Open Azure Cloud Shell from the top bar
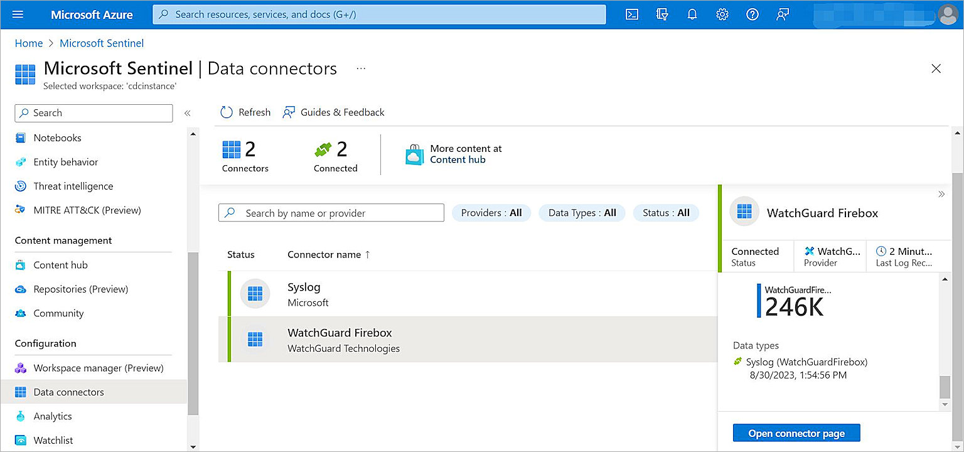The image size is (964, 452). coord(632,14)
